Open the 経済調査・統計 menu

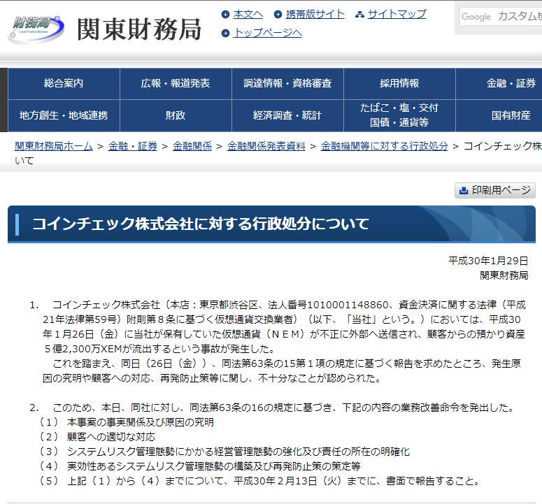click(x=287, y=116)
